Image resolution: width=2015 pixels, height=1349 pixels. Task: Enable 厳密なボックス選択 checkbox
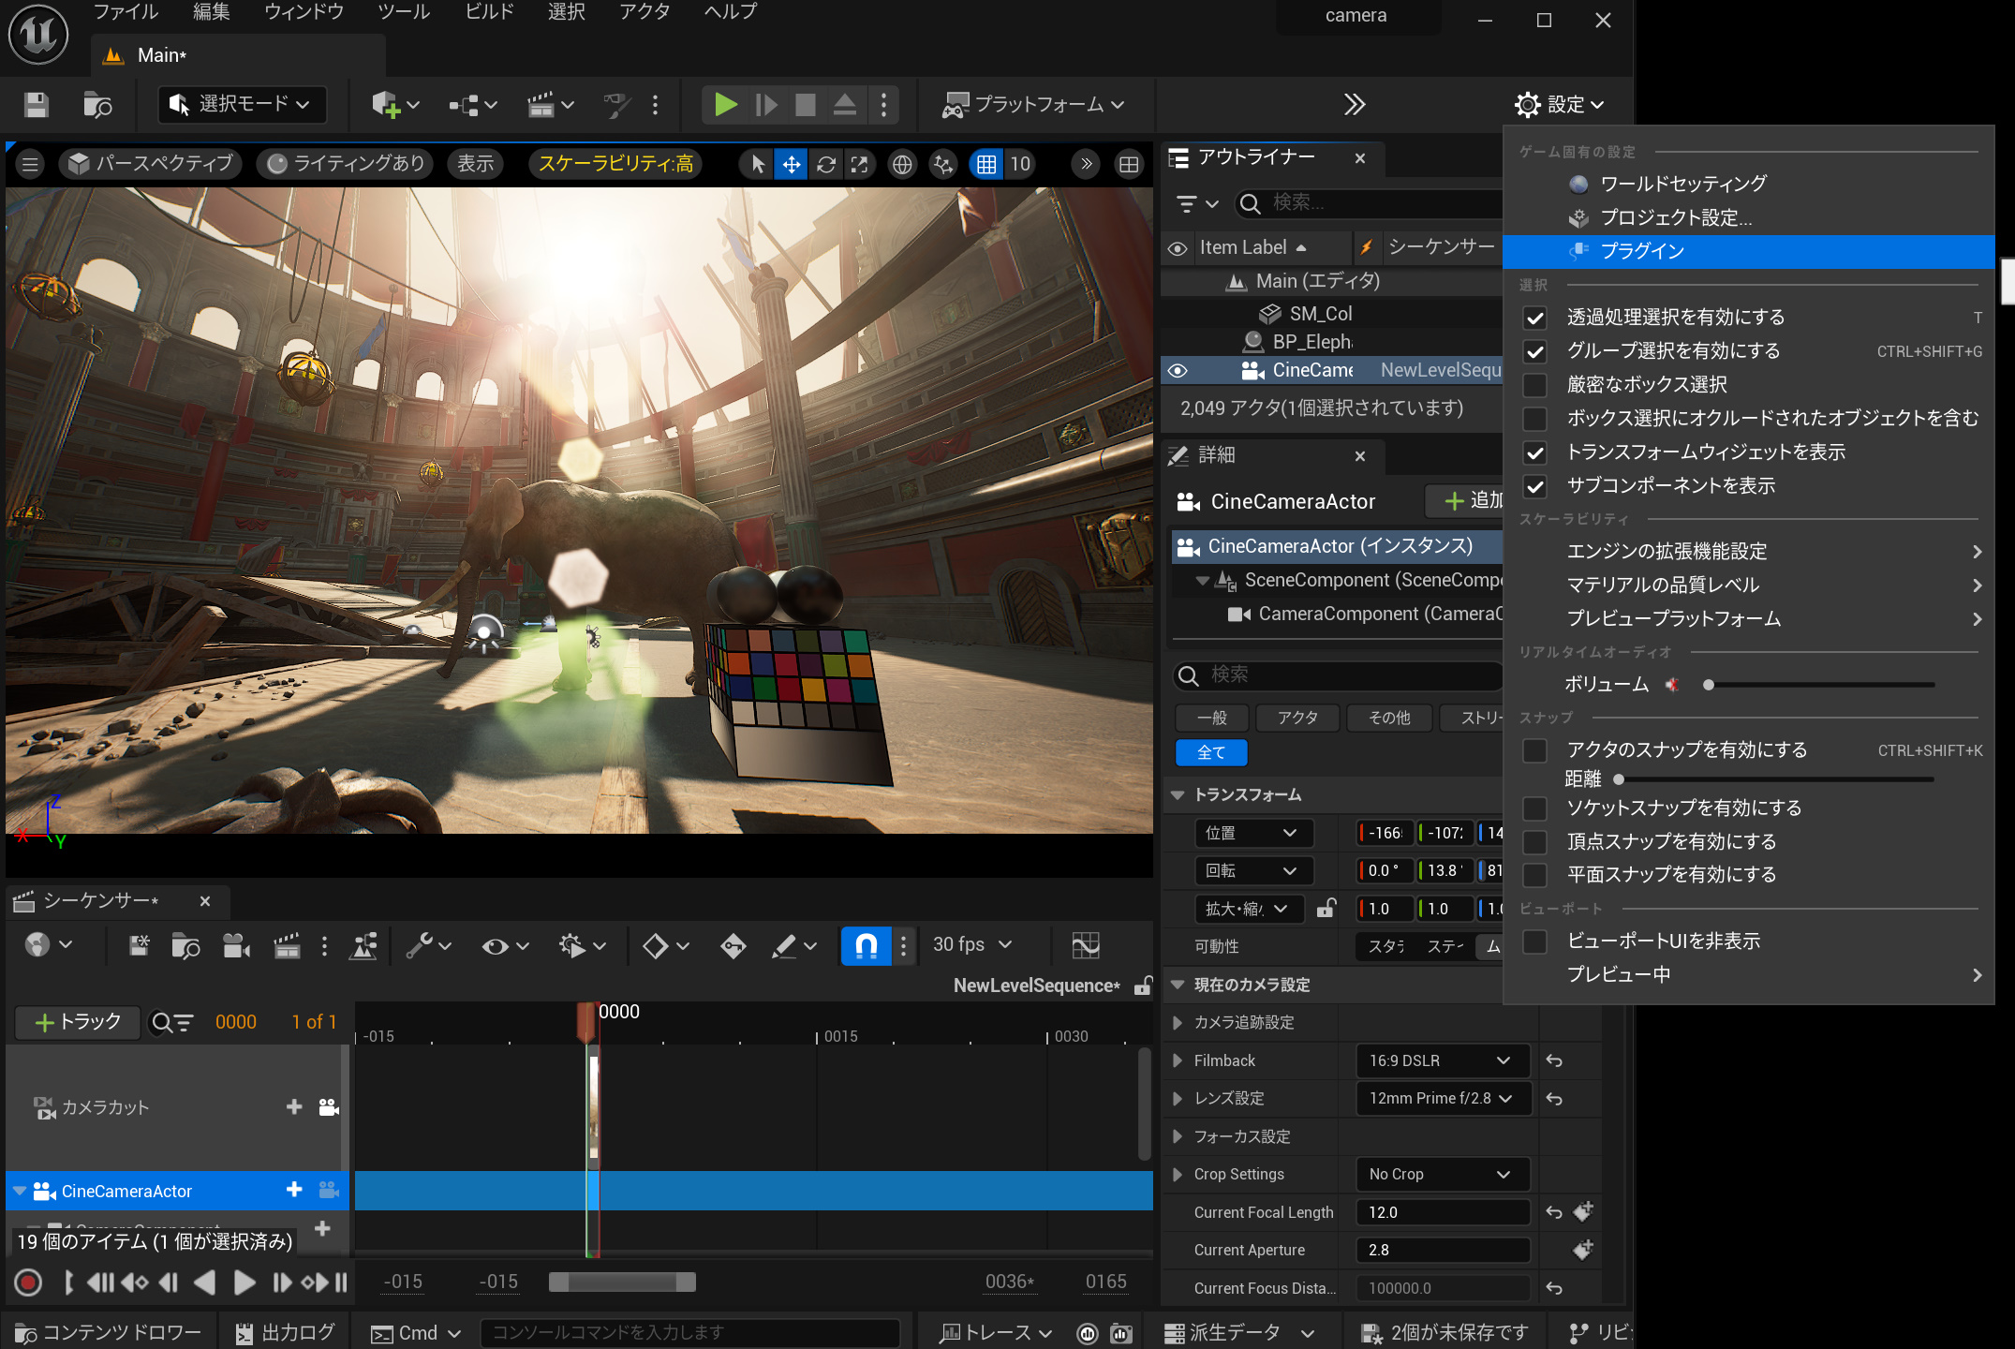coord(1534,385)
